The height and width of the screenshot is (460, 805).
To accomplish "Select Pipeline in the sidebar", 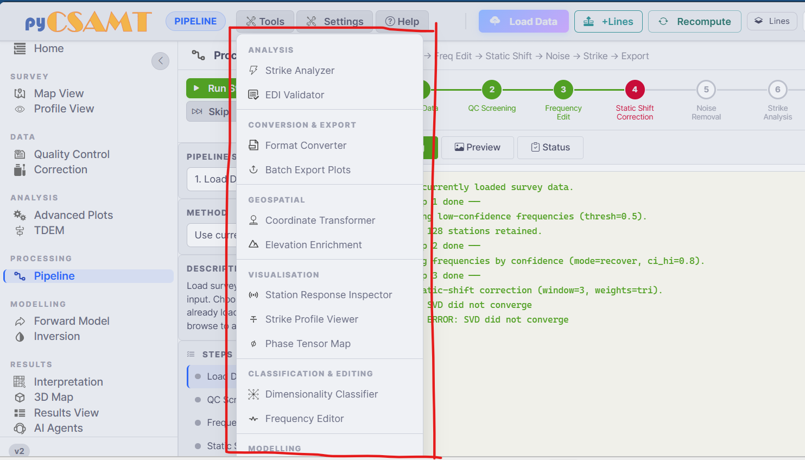I will click(x=88, y=276).
